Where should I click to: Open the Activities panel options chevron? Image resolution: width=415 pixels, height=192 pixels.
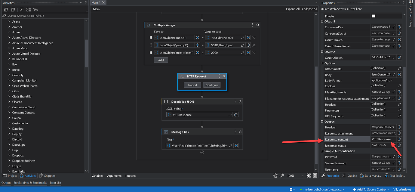tap(81, 2)
